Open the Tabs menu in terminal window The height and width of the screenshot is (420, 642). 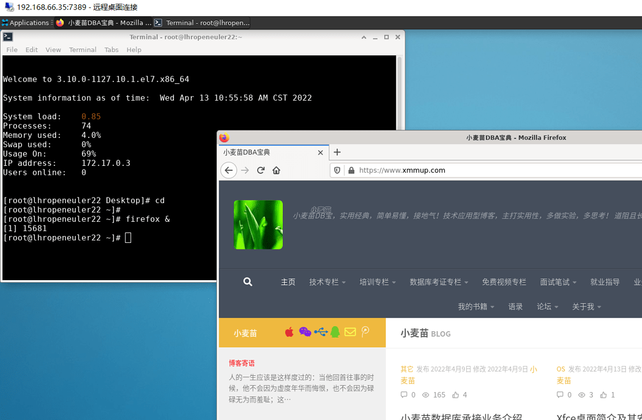111,50
